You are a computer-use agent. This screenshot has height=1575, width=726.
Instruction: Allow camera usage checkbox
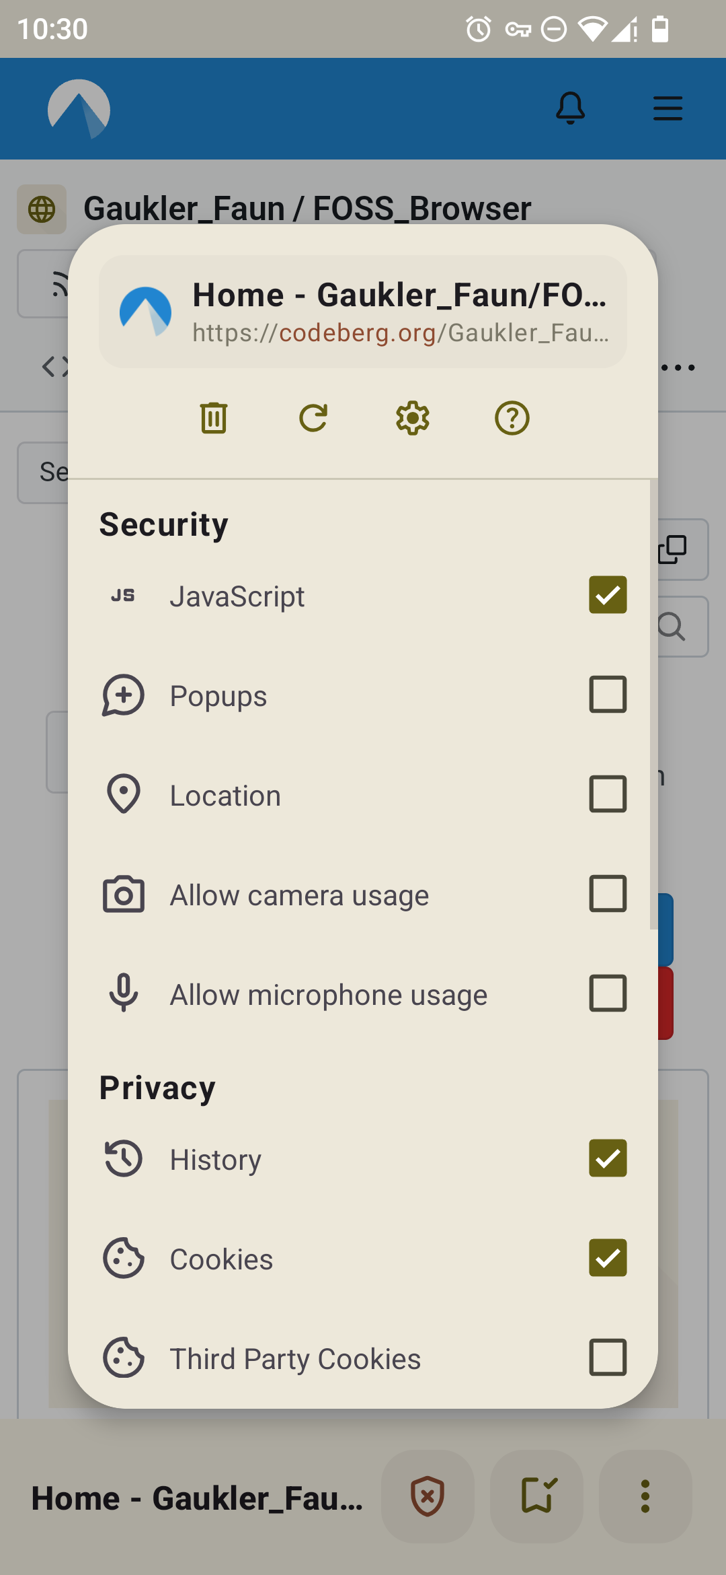tap(608, 894)
